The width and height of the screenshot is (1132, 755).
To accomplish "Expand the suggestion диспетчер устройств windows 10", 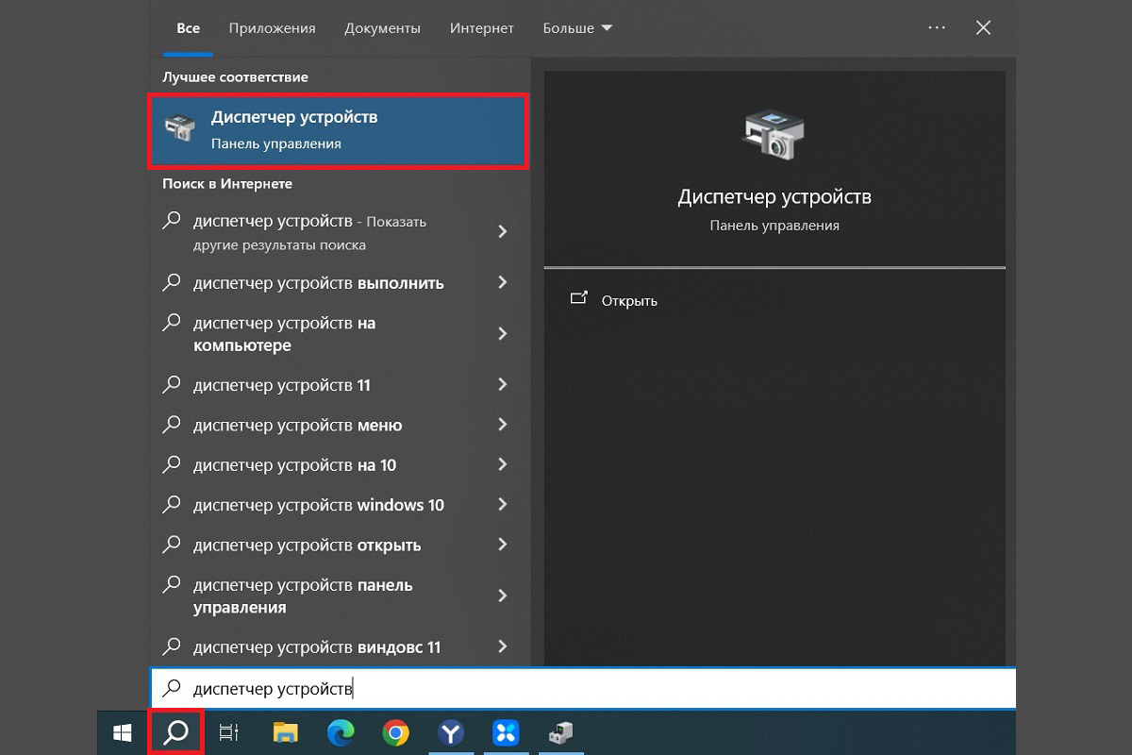I will [502, 505].
